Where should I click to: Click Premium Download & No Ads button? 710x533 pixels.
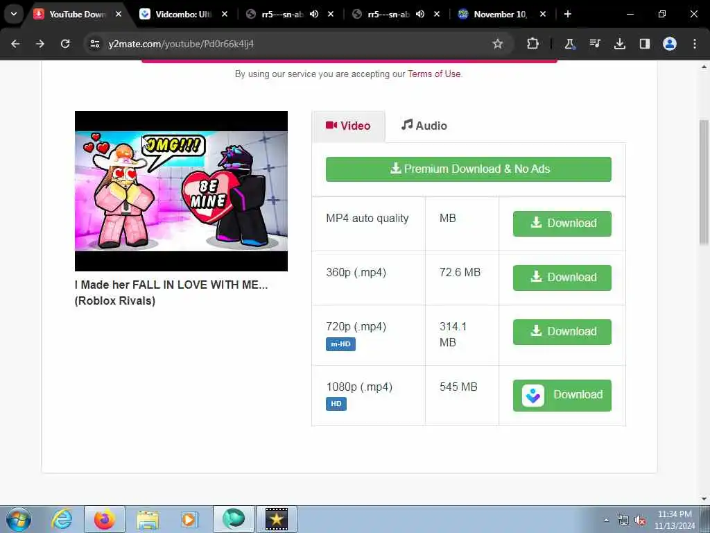tap(468, 169)
